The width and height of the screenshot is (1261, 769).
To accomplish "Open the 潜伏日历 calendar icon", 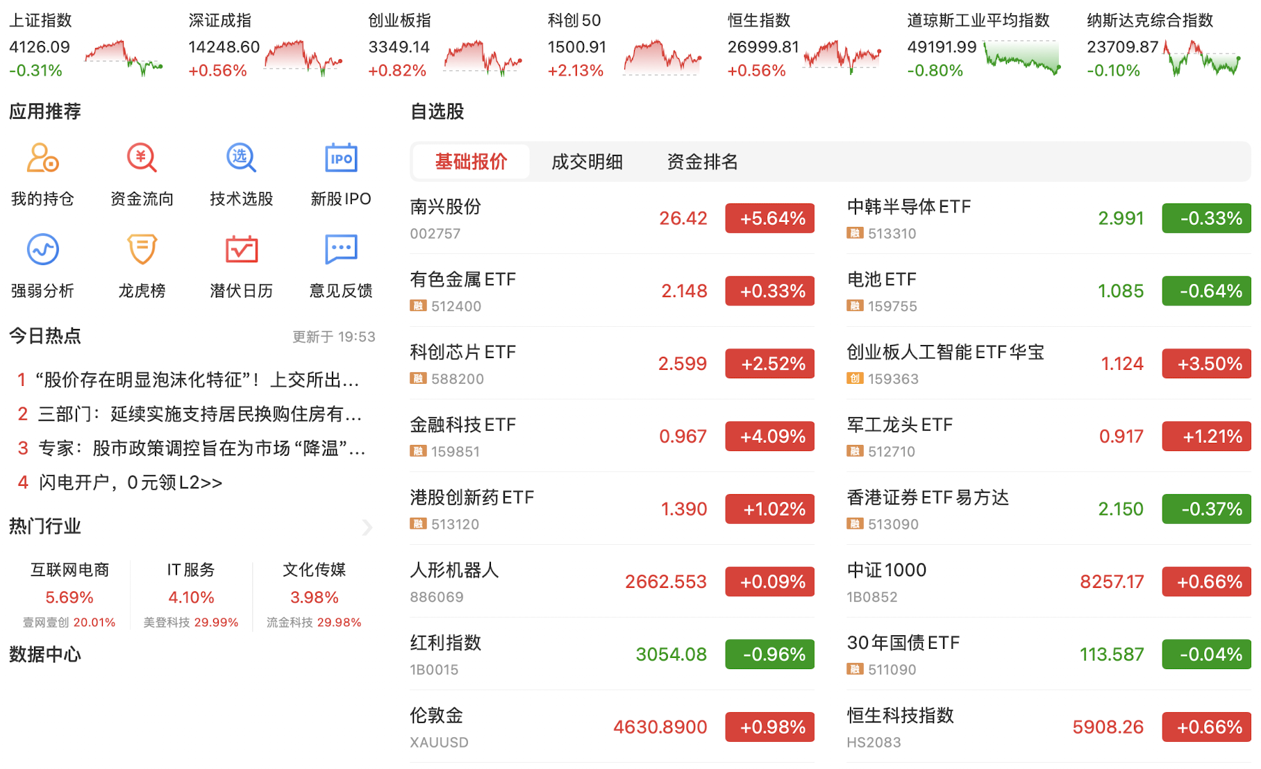I will (241, 250).
